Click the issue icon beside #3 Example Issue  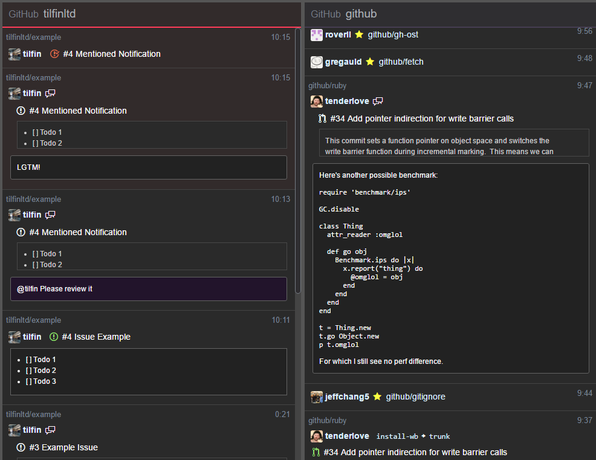21,447
